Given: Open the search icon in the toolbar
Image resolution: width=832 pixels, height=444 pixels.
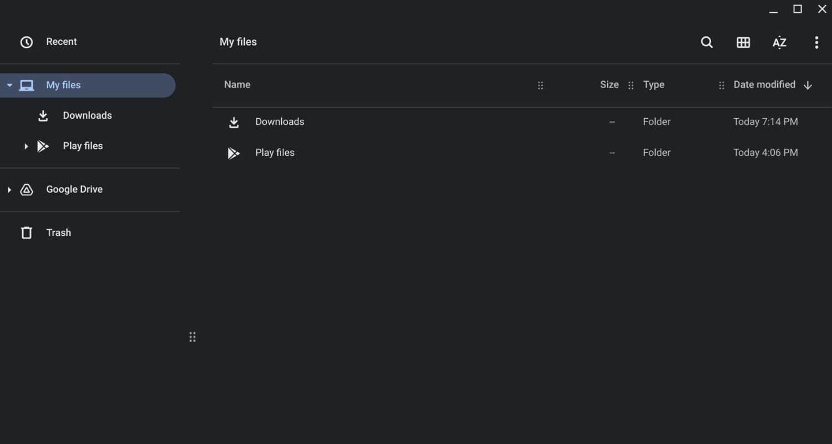Looking at the screenshot, I should tap(707, 42).
